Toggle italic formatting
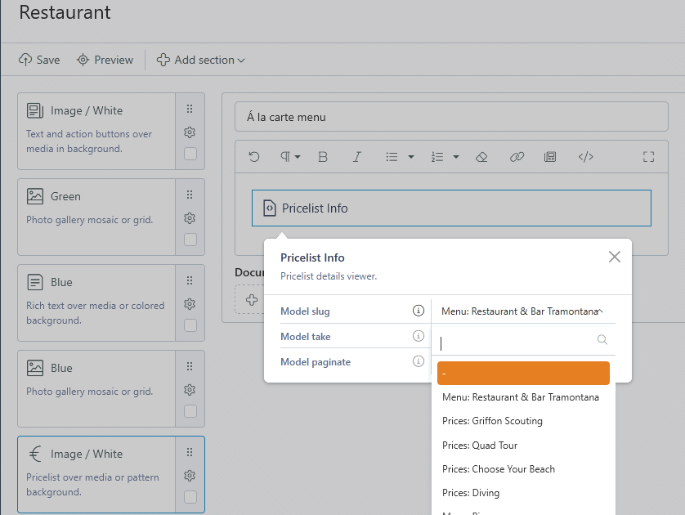 point(356,157)
